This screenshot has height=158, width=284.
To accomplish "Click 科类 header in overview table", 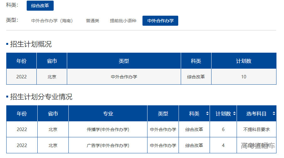I will coord(196,61).
